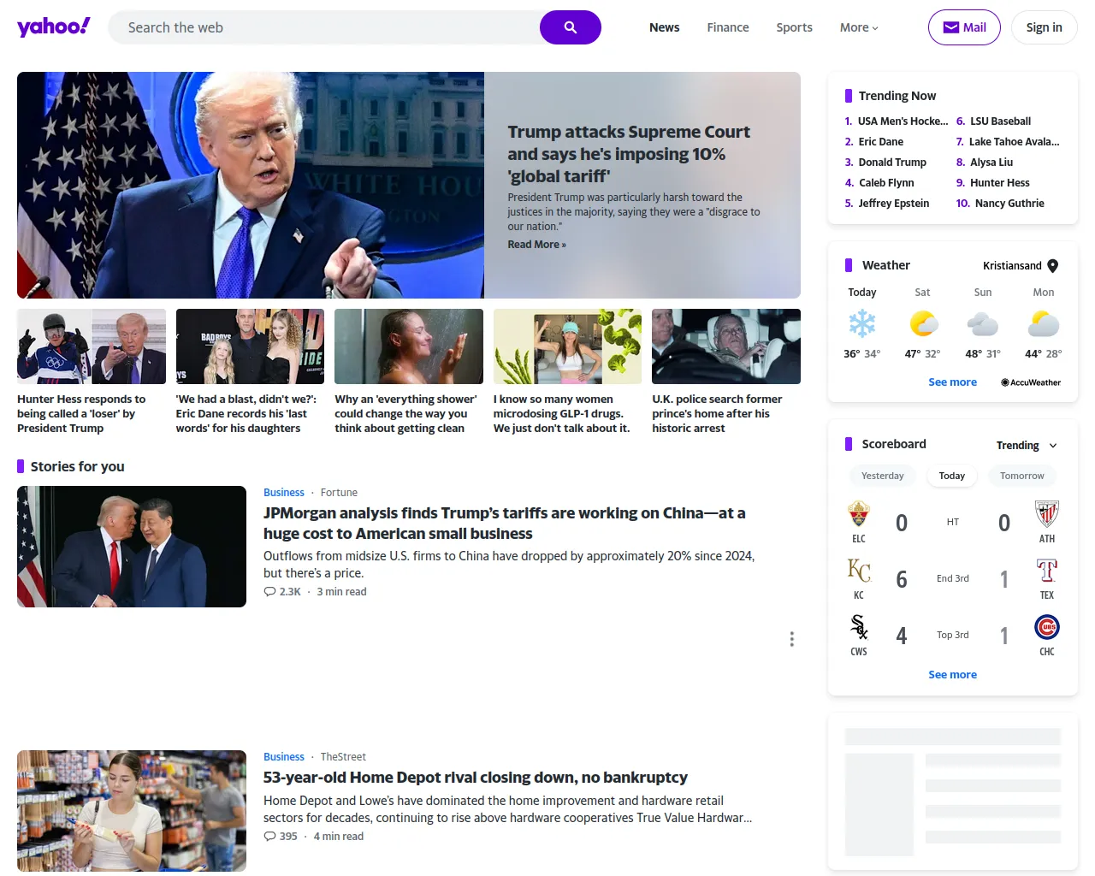
Task: Click the Yahoo logo
Action: [53, 27]
